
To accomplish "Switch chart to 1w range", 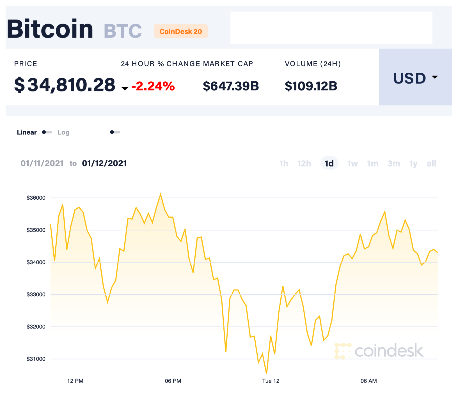I will pos(352,163).
